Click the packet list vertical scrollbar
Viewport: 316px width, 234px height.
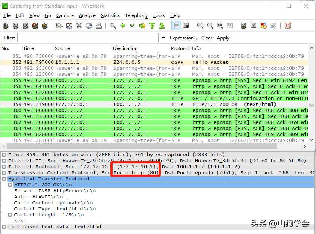tap(311, 94)
